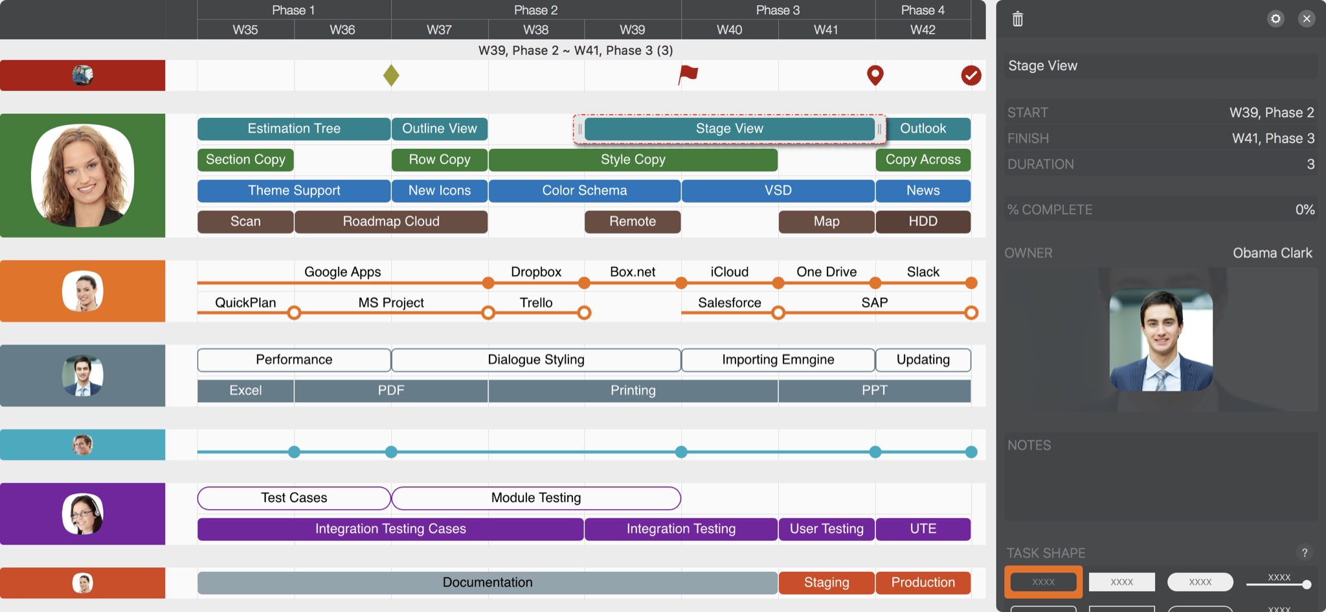
Task: Select the dark rounded task shape option
Action: click(x=1042, y=582)
